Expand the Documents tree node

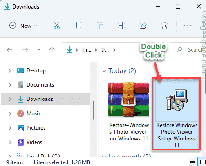10,85
